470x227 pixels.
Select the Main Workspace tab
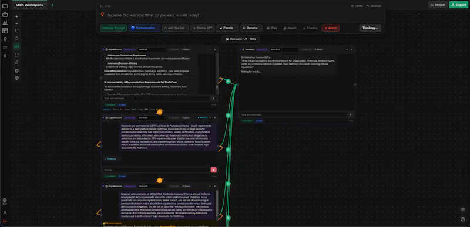(29, 5)
